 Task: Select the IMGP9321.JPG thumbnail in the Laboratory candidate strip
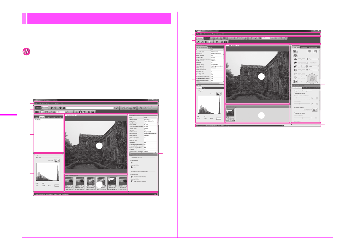231,115
